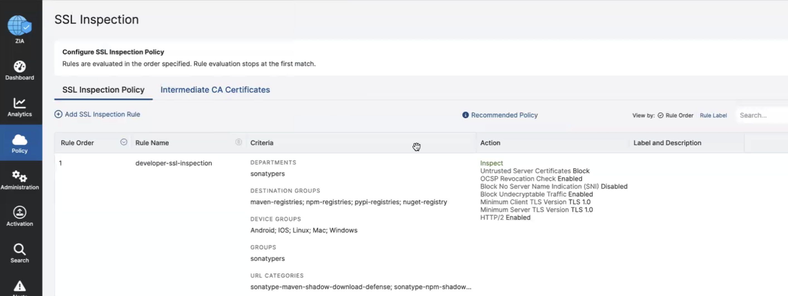Select the Policy cloud icon
788x296 pixels.
coord(20,140)
